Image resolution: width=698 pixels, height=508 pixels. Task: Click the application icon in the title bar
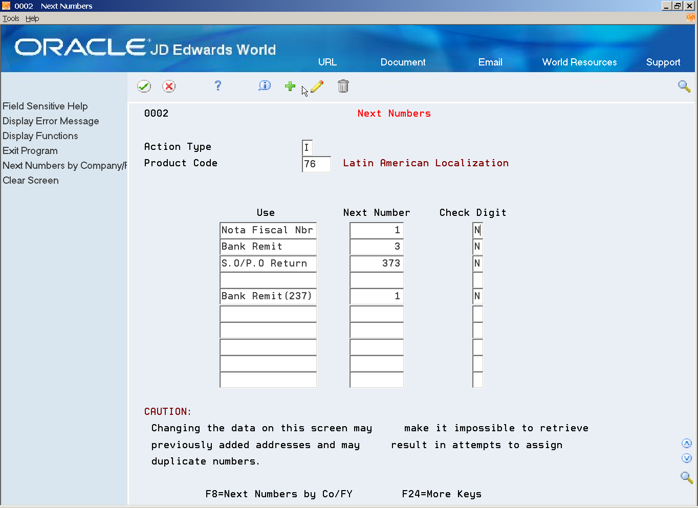pyautogui.click(x=6, y=6)
